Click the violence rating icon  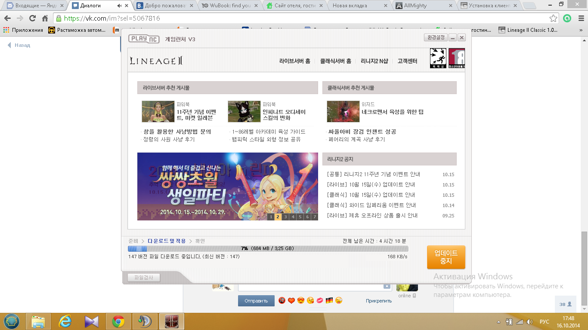pyautogui.click(x=438, y=58)
